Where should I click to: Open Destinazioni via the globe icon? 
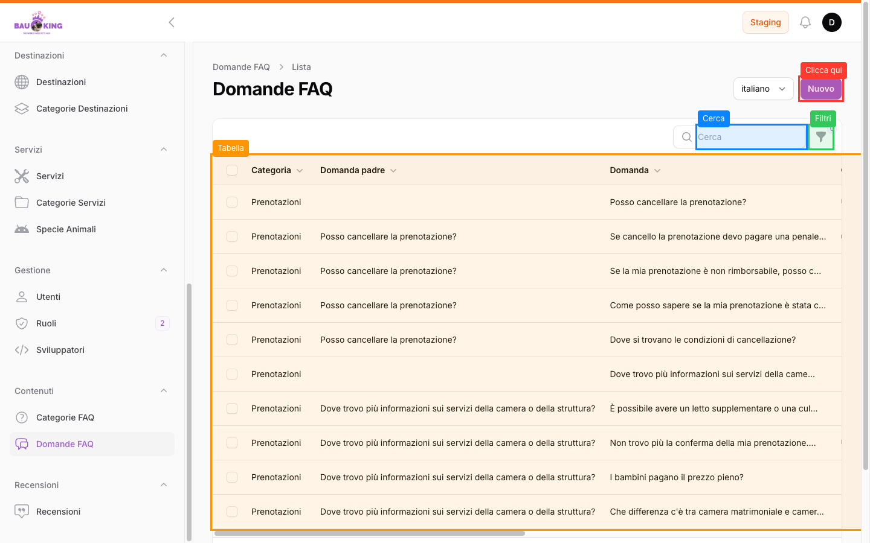(x=22, y=81)
